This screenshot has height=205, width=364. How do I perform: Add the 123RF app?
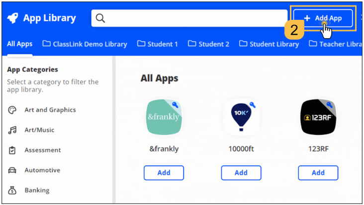coord(318,173)
